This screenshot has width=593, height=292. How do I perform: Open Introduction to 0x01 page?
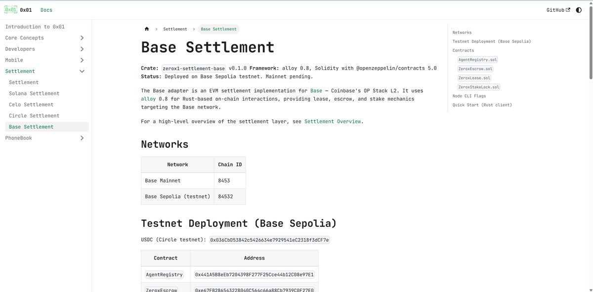35,27
